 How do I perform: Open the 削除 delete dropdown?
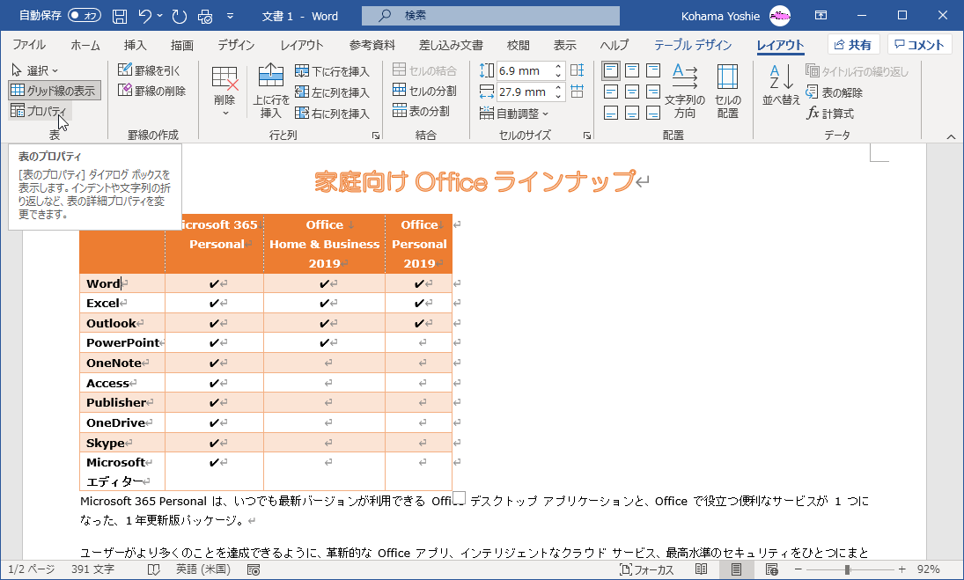tap(224, 92)
